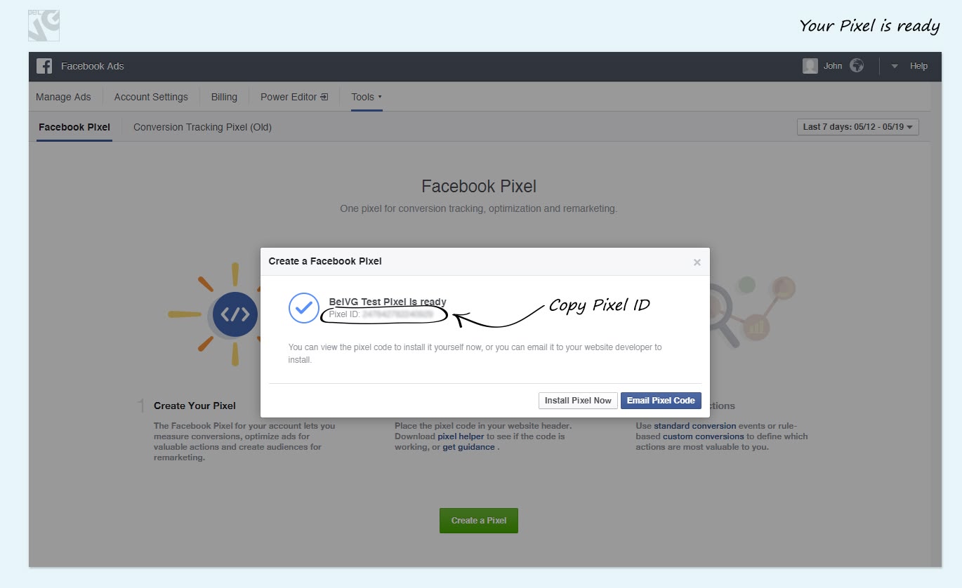
Task: Expand the account dropdown arrow near Help
Action: 895,67
